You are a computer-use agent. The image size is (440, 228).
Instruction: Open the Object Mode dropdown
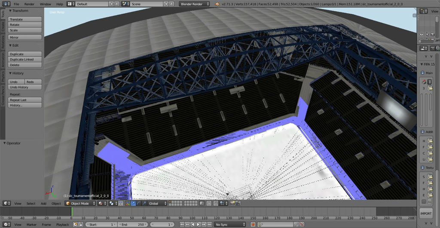[80, 204]
